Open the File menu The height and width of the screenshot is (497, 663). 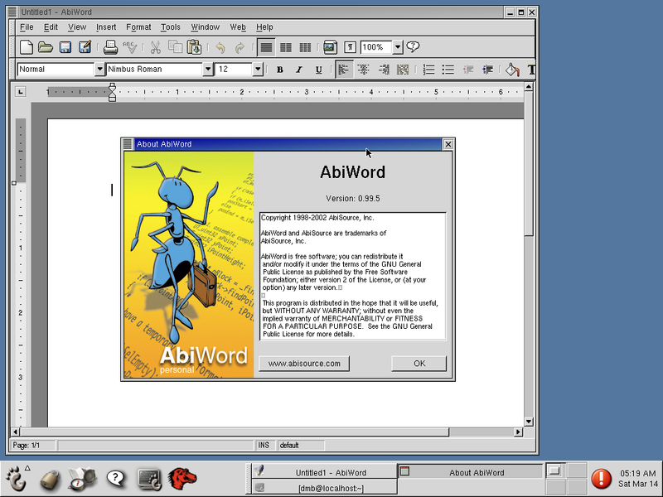point(27,27)
